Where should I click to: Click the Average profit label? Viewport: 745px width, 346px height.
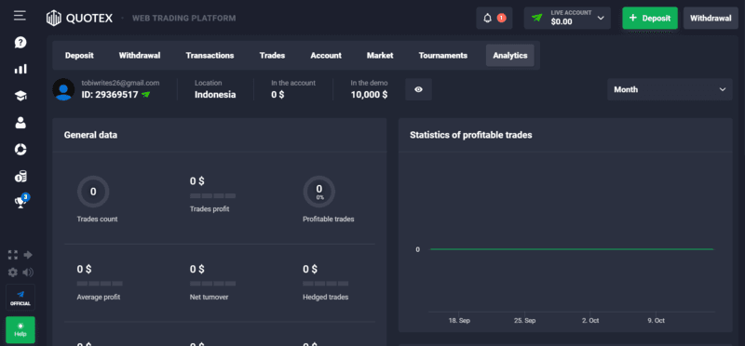tap(99, 297)
